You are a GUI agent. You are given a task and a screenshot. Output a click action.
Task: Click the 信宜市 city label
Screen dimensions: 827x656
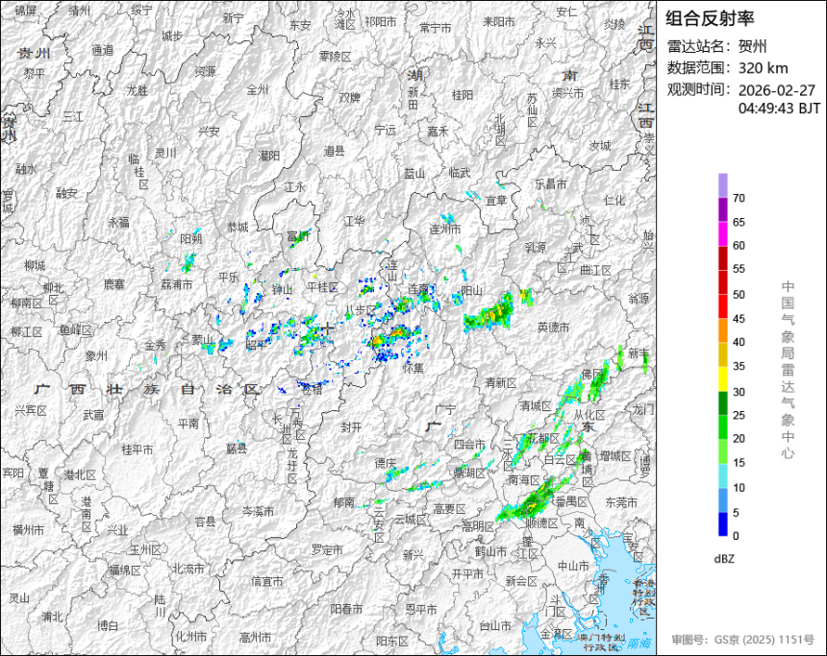tap(267, 581)
